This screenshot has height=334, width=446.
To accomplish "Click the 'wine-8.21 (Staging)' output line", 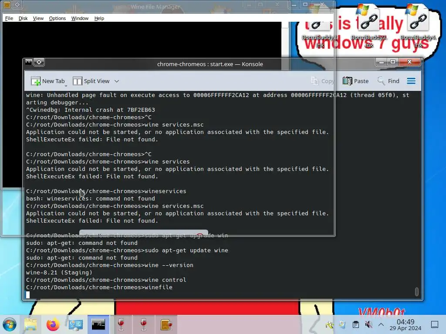I will tap(59, 272).
